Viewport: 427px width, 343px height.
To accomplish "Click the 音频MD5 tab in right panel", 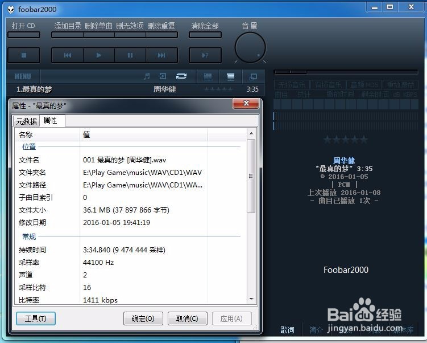I will 364,85.
